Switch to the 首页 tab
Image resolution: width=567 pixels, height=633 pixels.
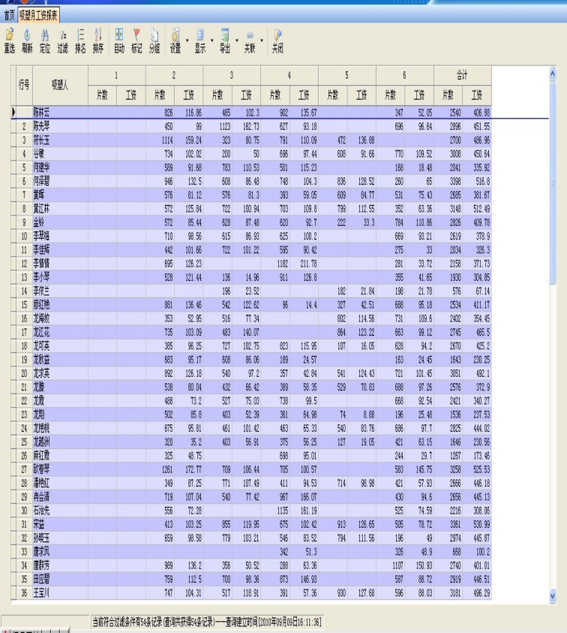9,15
